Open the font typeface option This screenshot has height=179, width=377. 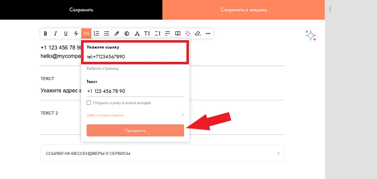(137, 34)
